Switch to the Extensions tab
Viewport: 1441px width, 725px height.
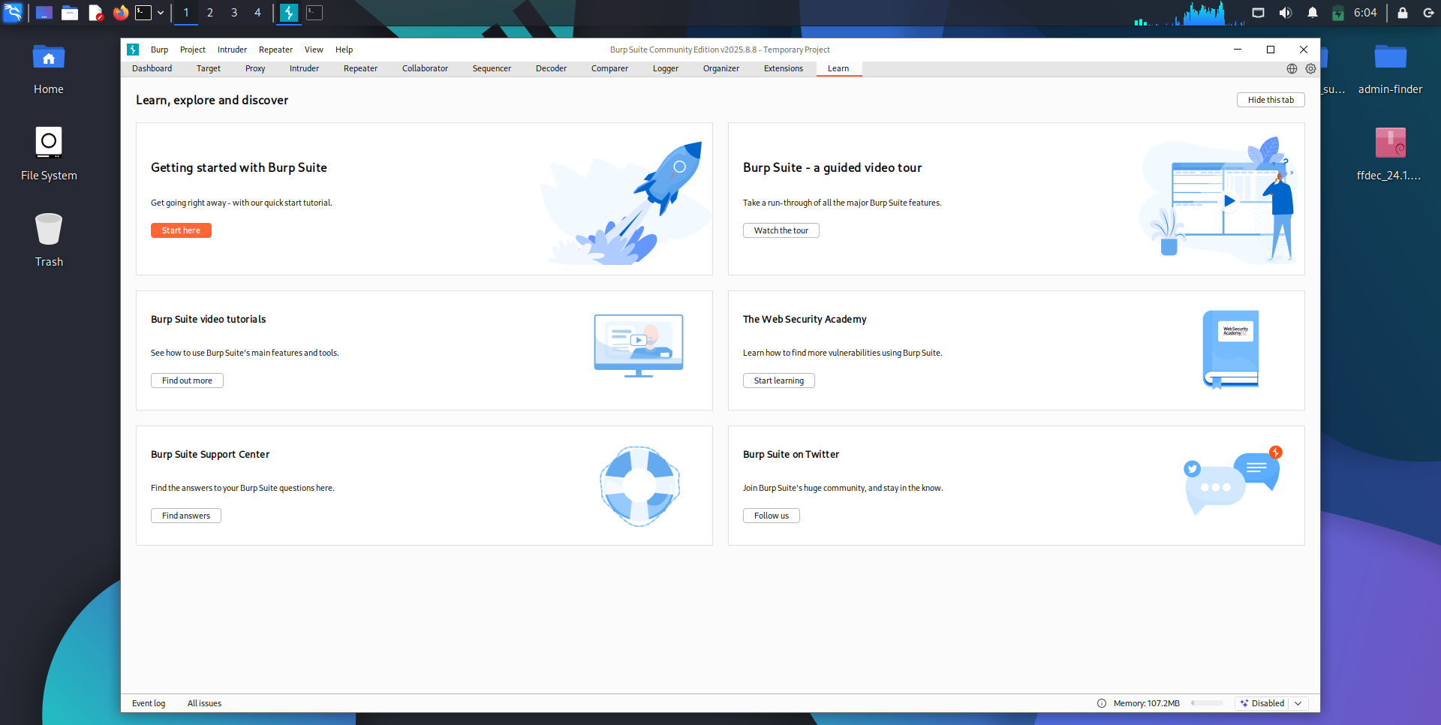(x=784, y=68)
